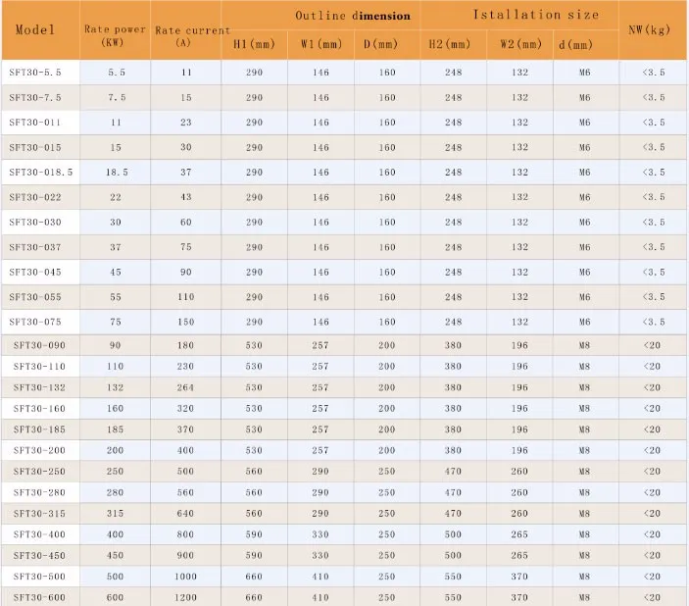Select H1 value 530 in SFT30-200 row

coord(254,450)
